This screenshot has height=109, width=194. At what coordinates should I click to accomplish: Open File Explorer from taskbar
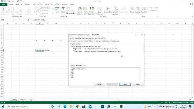tap(71, 106)
